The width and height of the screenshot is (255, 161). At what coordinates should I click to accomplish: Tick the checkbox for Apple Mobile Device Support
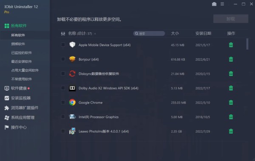pos(63,45)
